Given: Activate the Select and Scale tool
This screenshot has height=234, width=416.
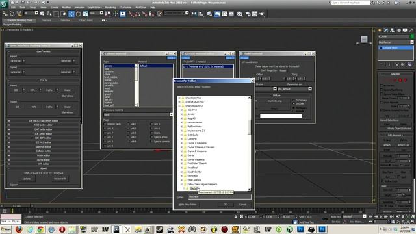Looking at the screenshot, I should coord(85,14).
